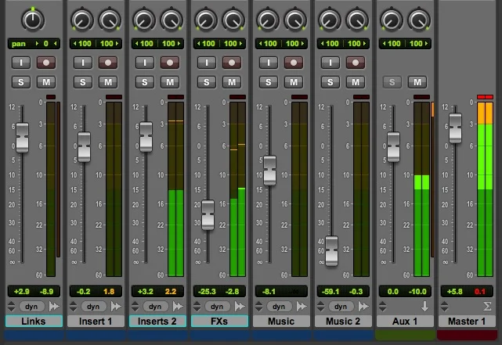Viewport: 502px width, 345px height.
Task: Click the left pan knob on Music track
Action: pyautogui.click(x=268, y=20)
